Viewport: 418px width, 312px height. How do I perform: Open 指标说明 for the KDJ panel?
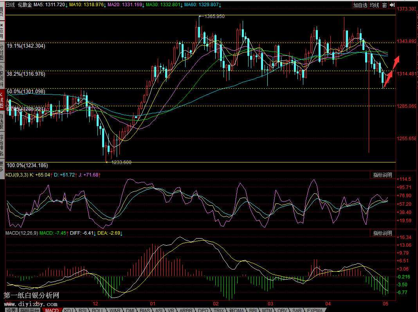[x=382, y=175]
